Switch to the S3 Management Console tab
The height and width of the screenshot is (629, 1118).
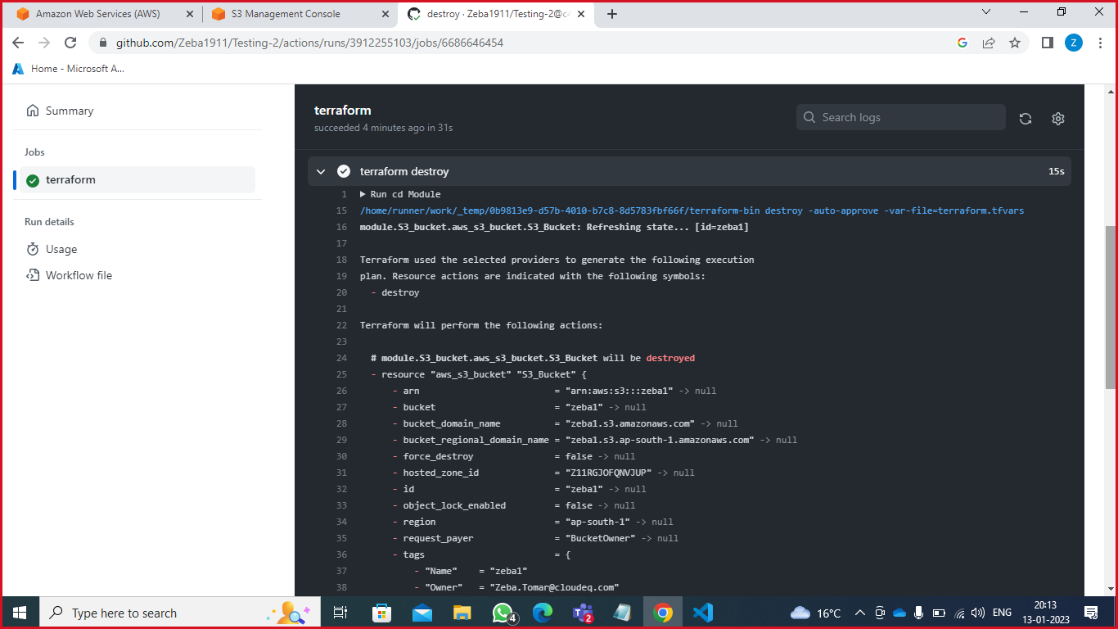point(286,14)
